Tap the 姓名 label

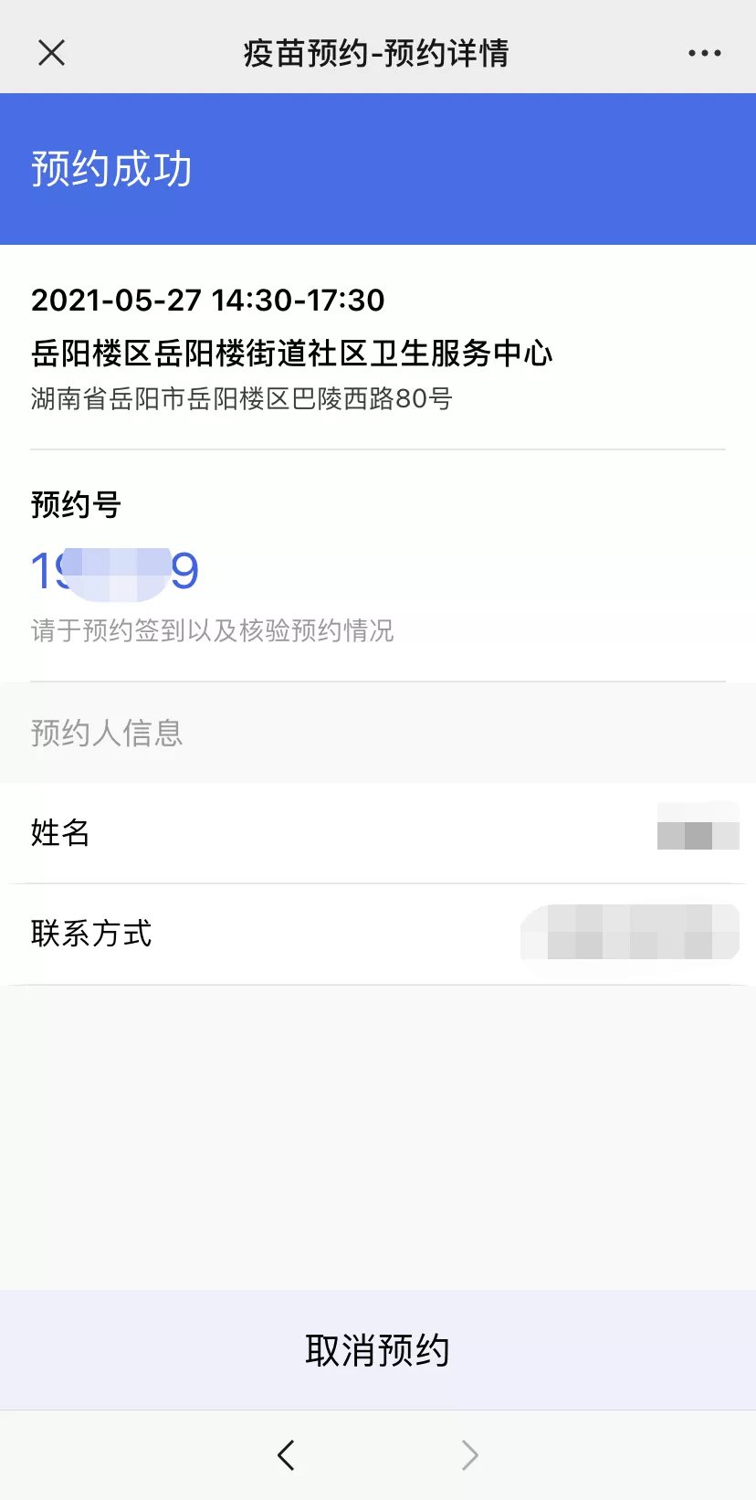tap(60, 832)
